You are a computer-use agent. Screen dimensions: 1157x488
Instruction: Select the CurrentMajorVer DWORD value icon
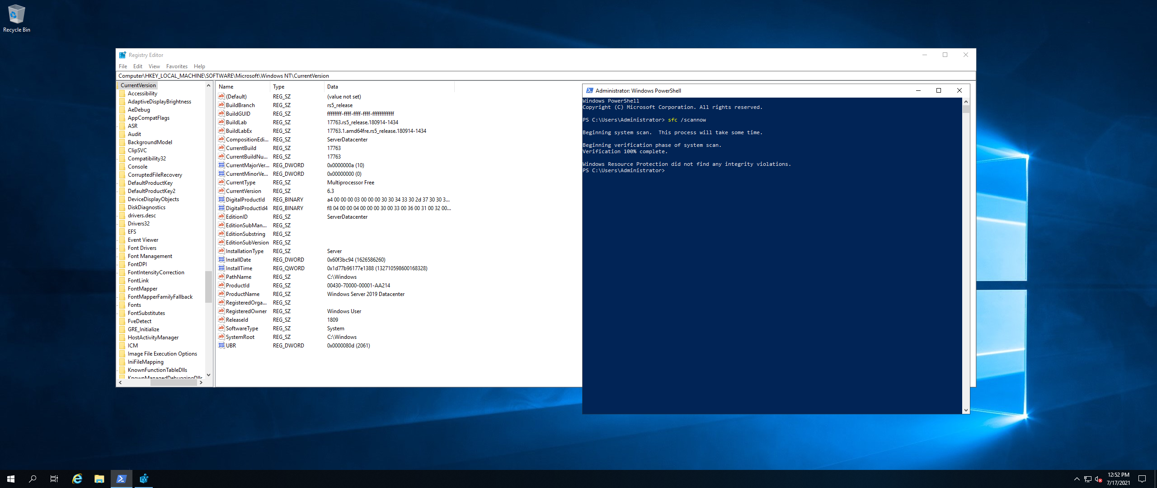click(x=221, y=165)
